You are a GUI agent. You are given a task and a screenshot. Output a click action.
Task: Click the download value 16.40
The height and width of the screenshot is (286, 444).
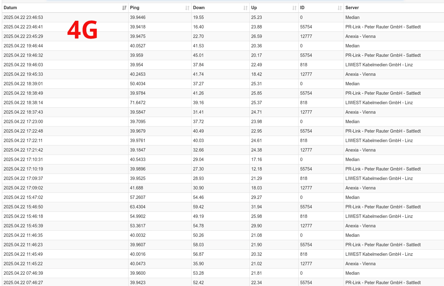click(198, 27)
